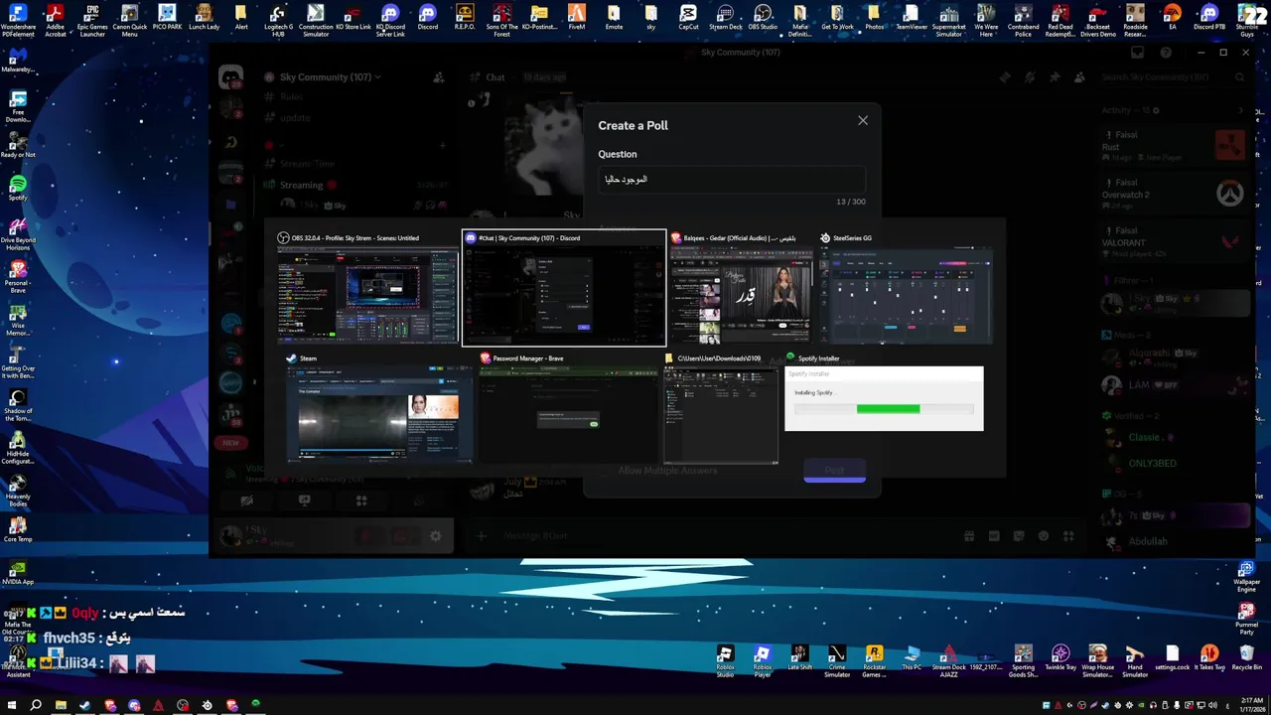Open File Explorer from the taskbar
The image size is (1271, 715).
pos(61,705)
